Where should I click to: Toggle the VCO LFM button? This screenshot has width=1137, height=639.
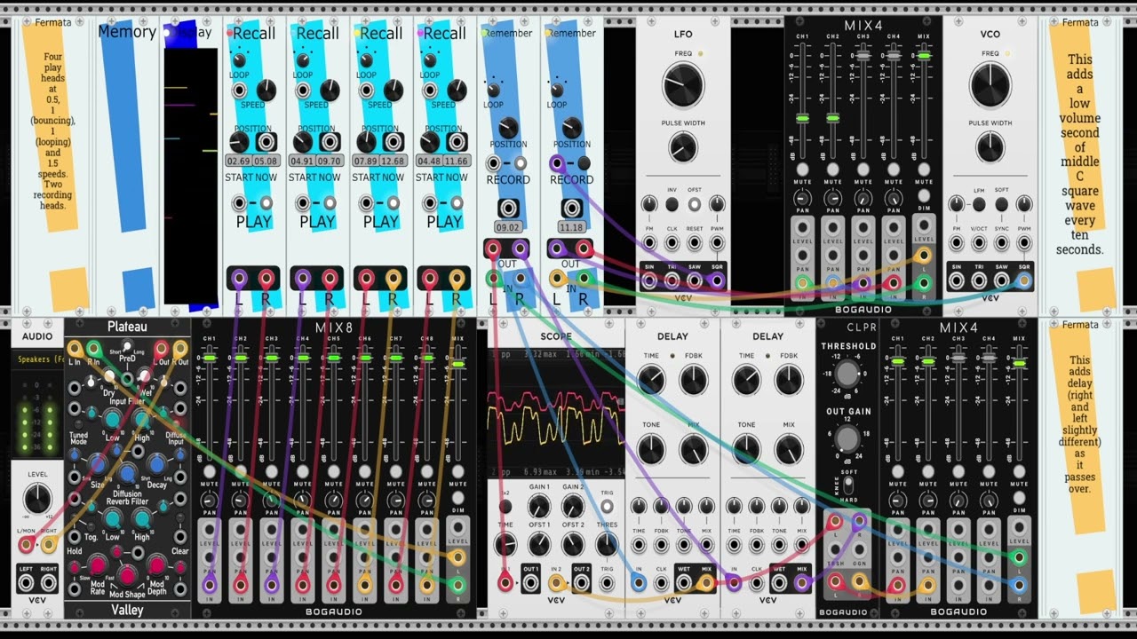(979, 204)
